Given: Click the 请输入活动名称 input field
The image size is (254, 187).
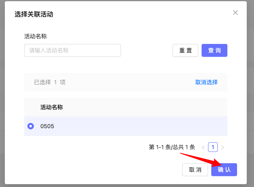Looking at the screenshot, I should tap(73, 50).
